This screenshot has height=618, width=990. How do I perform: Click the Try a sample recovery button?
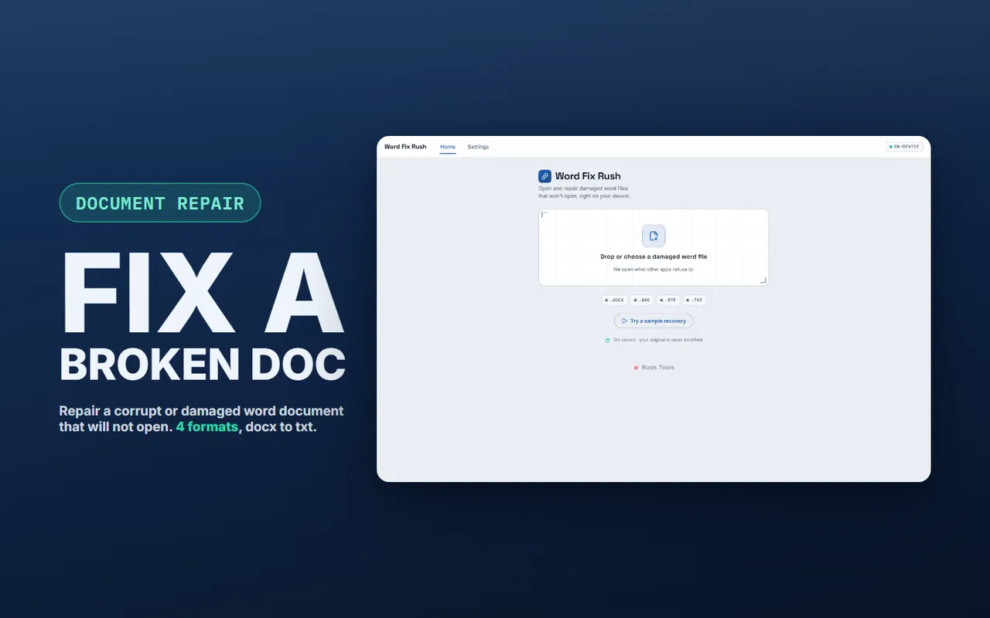(x=654, y=321)
